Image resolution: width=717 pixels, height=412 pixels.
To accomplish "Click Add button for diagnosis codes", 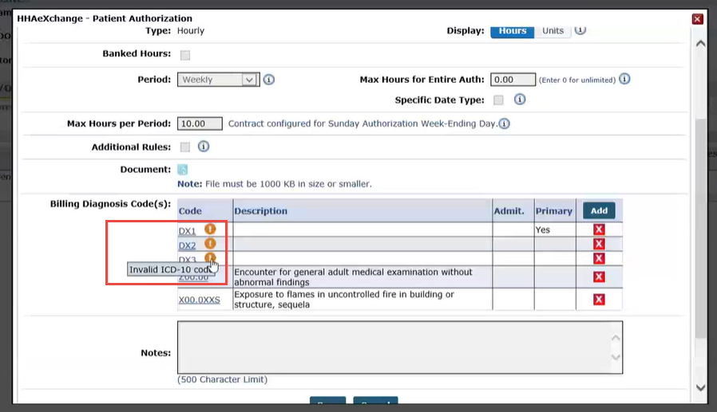I will [x=599, y=211].
